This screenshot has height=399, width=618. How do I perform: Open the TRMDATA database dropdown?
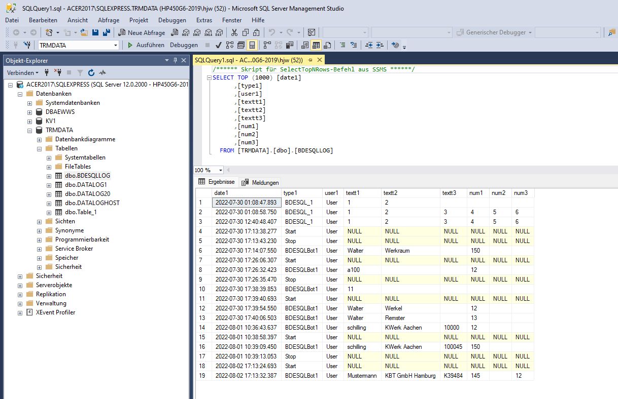116,45
